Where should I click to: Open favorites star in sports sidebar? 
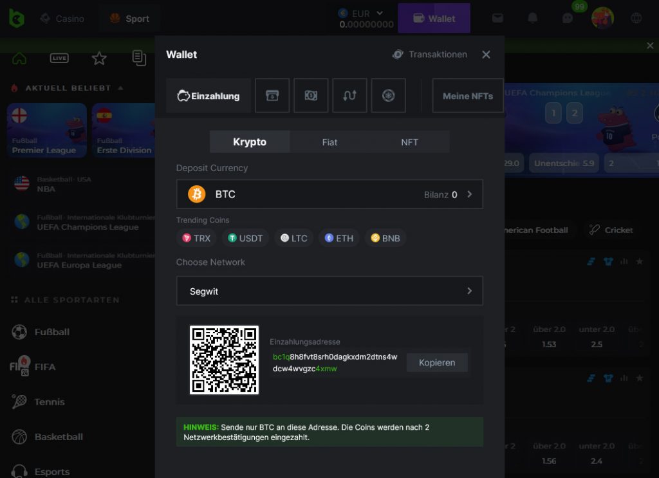pyautogui.click(x=99, y=58)
